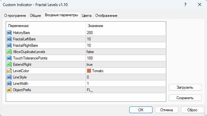Select the HistoryBars value 200

[90, 33]
